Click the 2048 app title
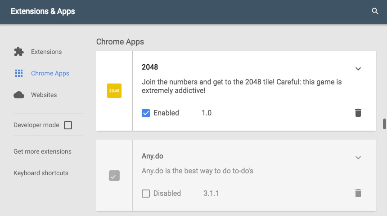The width and height of the screenshot is (387, 216). point(150,67)
